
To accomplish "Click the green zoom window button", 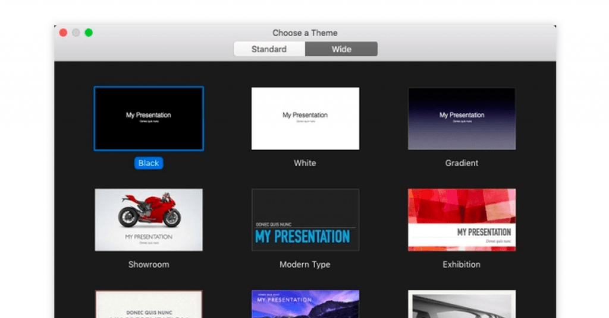I will pyautogui.click(x=89, y=33).
